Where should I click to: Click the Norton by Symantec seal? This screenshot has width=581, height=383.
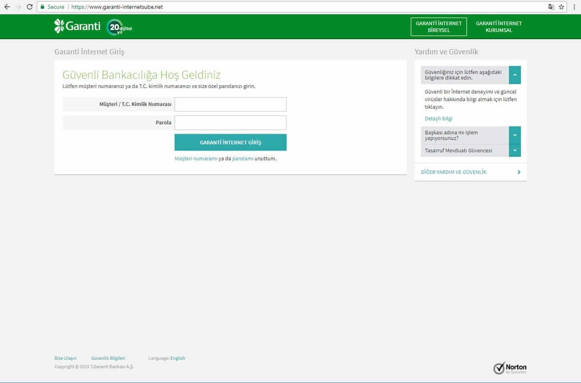[510, 368]
